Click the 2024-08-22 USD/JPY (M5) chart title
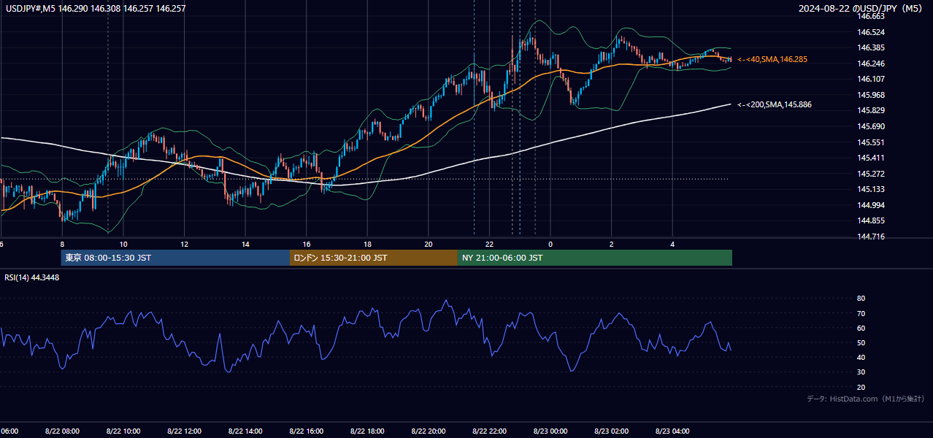The width and height of the screenshot is (933, 438). coord(861,9)
